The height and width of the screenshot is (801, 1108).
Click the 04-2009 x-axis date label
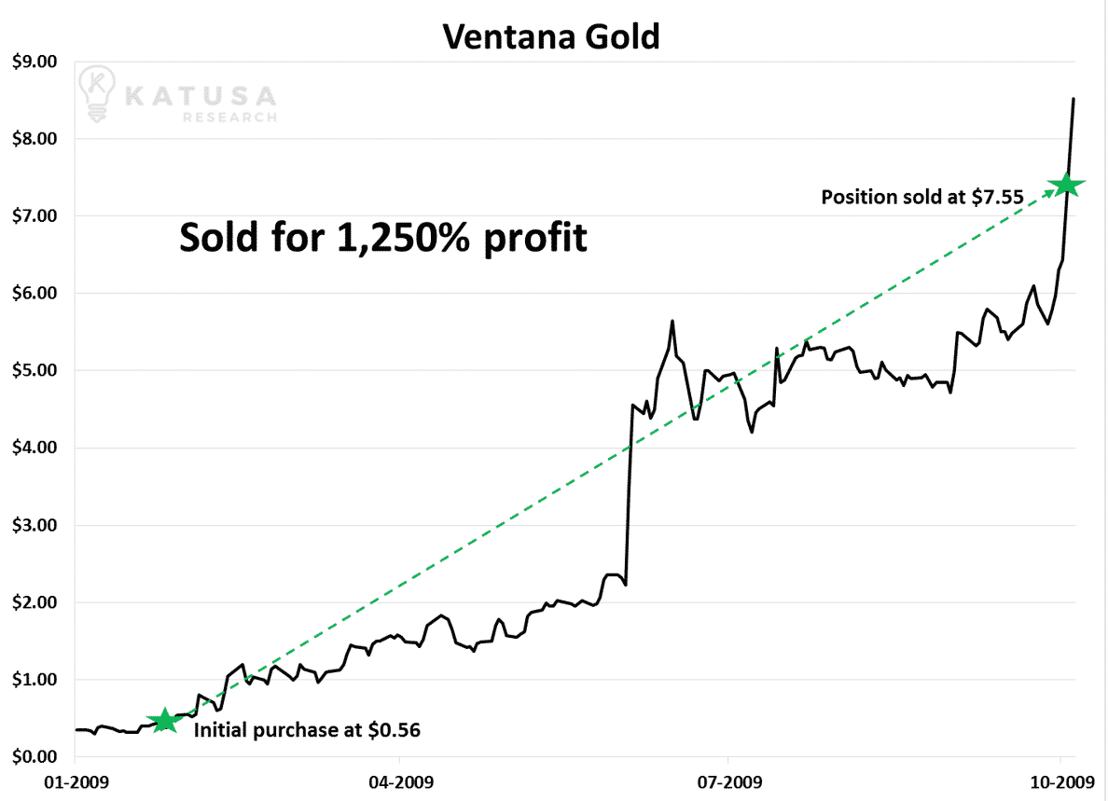tap(401, 782)
